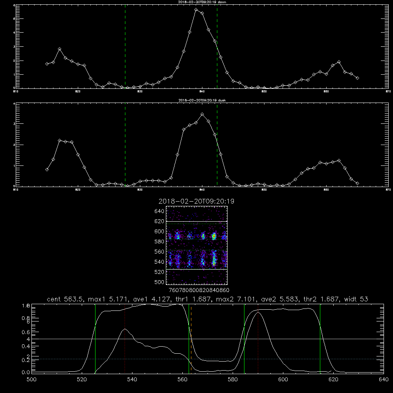Click x-axis label 600 of the bottom plot
The width and height of the screenshot is (393, 393).
point(283,380)
